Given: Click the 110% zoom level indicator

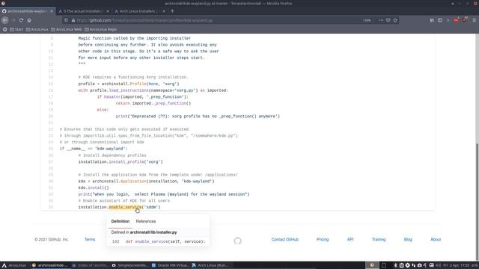Looking at the screenshot, I should click(367, 20).
